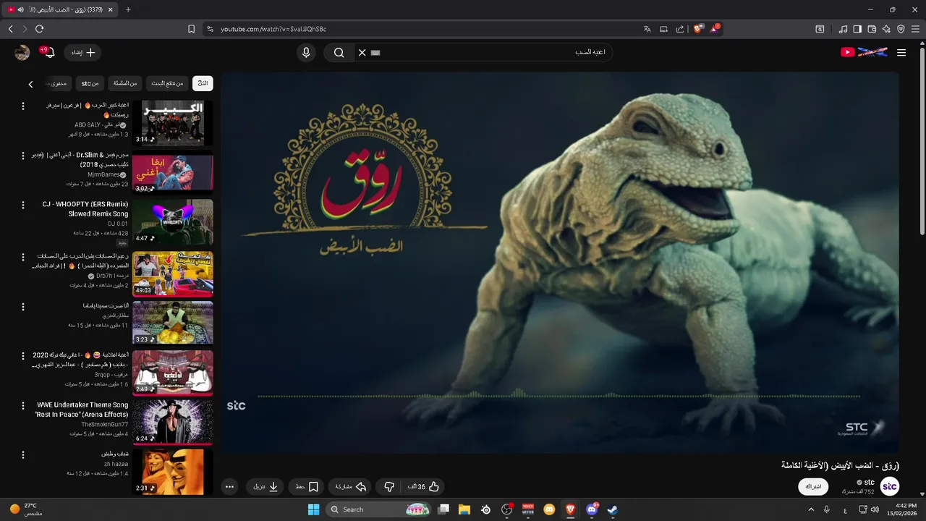Click the YouTube logo home icon
Image resolution: width=926 pixels, height=521 pixels.
coord(864,52)
